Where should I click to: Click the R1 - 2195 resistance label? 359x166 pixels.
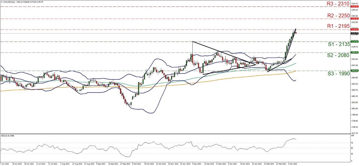(338, 26)
